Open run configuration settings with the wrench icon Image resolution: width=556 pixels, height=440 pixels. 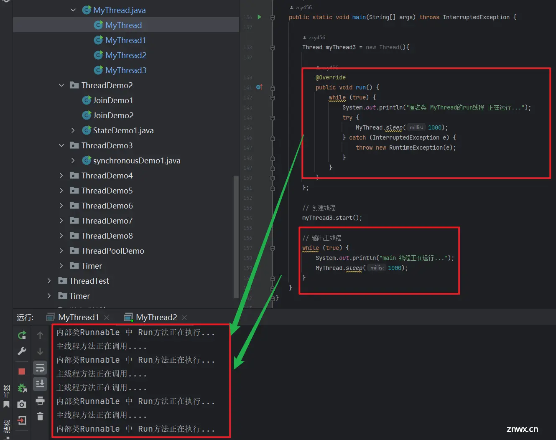22,351
